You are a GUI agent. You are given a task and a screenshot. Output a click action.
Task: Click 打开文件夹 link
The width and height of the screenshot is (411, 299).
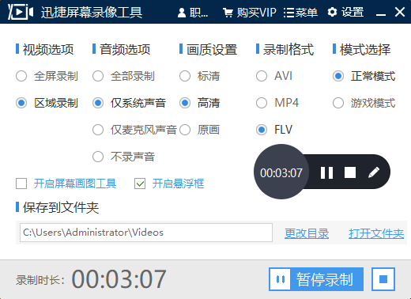tap(376, 233)
